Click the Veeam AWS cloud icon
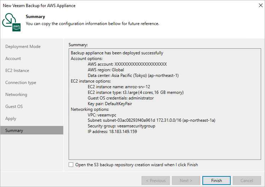265x187 pixels. pos(11,22)
